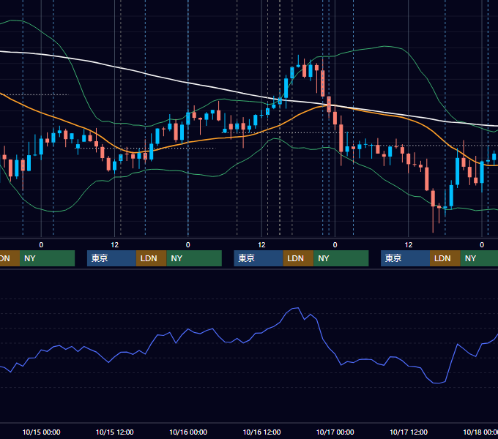Click the 10/16 12:00 date label

(261, 432)
